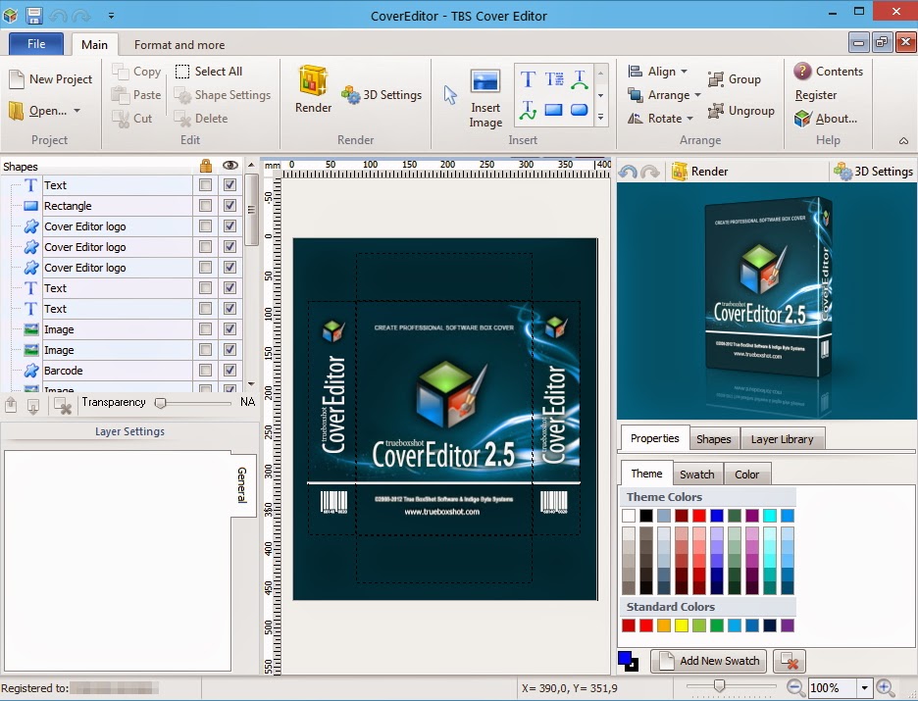Open the zoom percentage dropdown
This screenshot has width=918, height=701.
tap(864, 687)
